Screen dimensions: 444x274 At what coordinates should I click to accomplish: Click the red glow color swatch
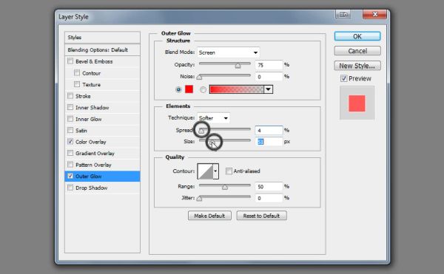(x=189, y=89)
